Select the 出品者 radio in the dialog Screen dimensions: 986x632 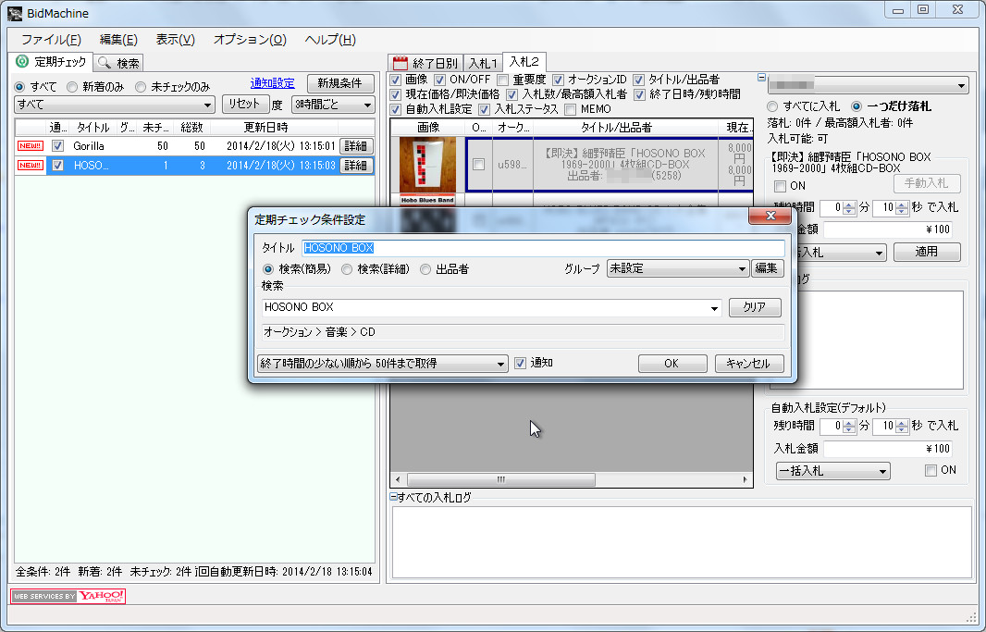coord(425,270)
